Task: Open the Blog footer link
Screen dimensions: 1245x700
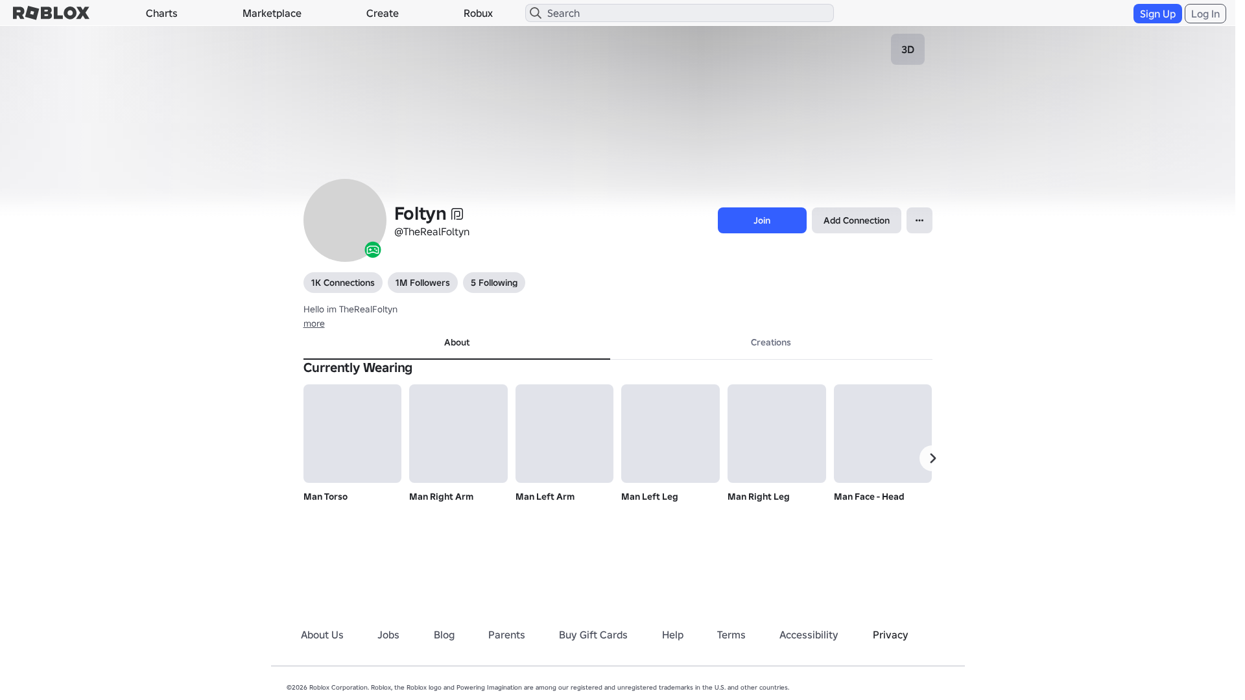Action: point(444,635)
